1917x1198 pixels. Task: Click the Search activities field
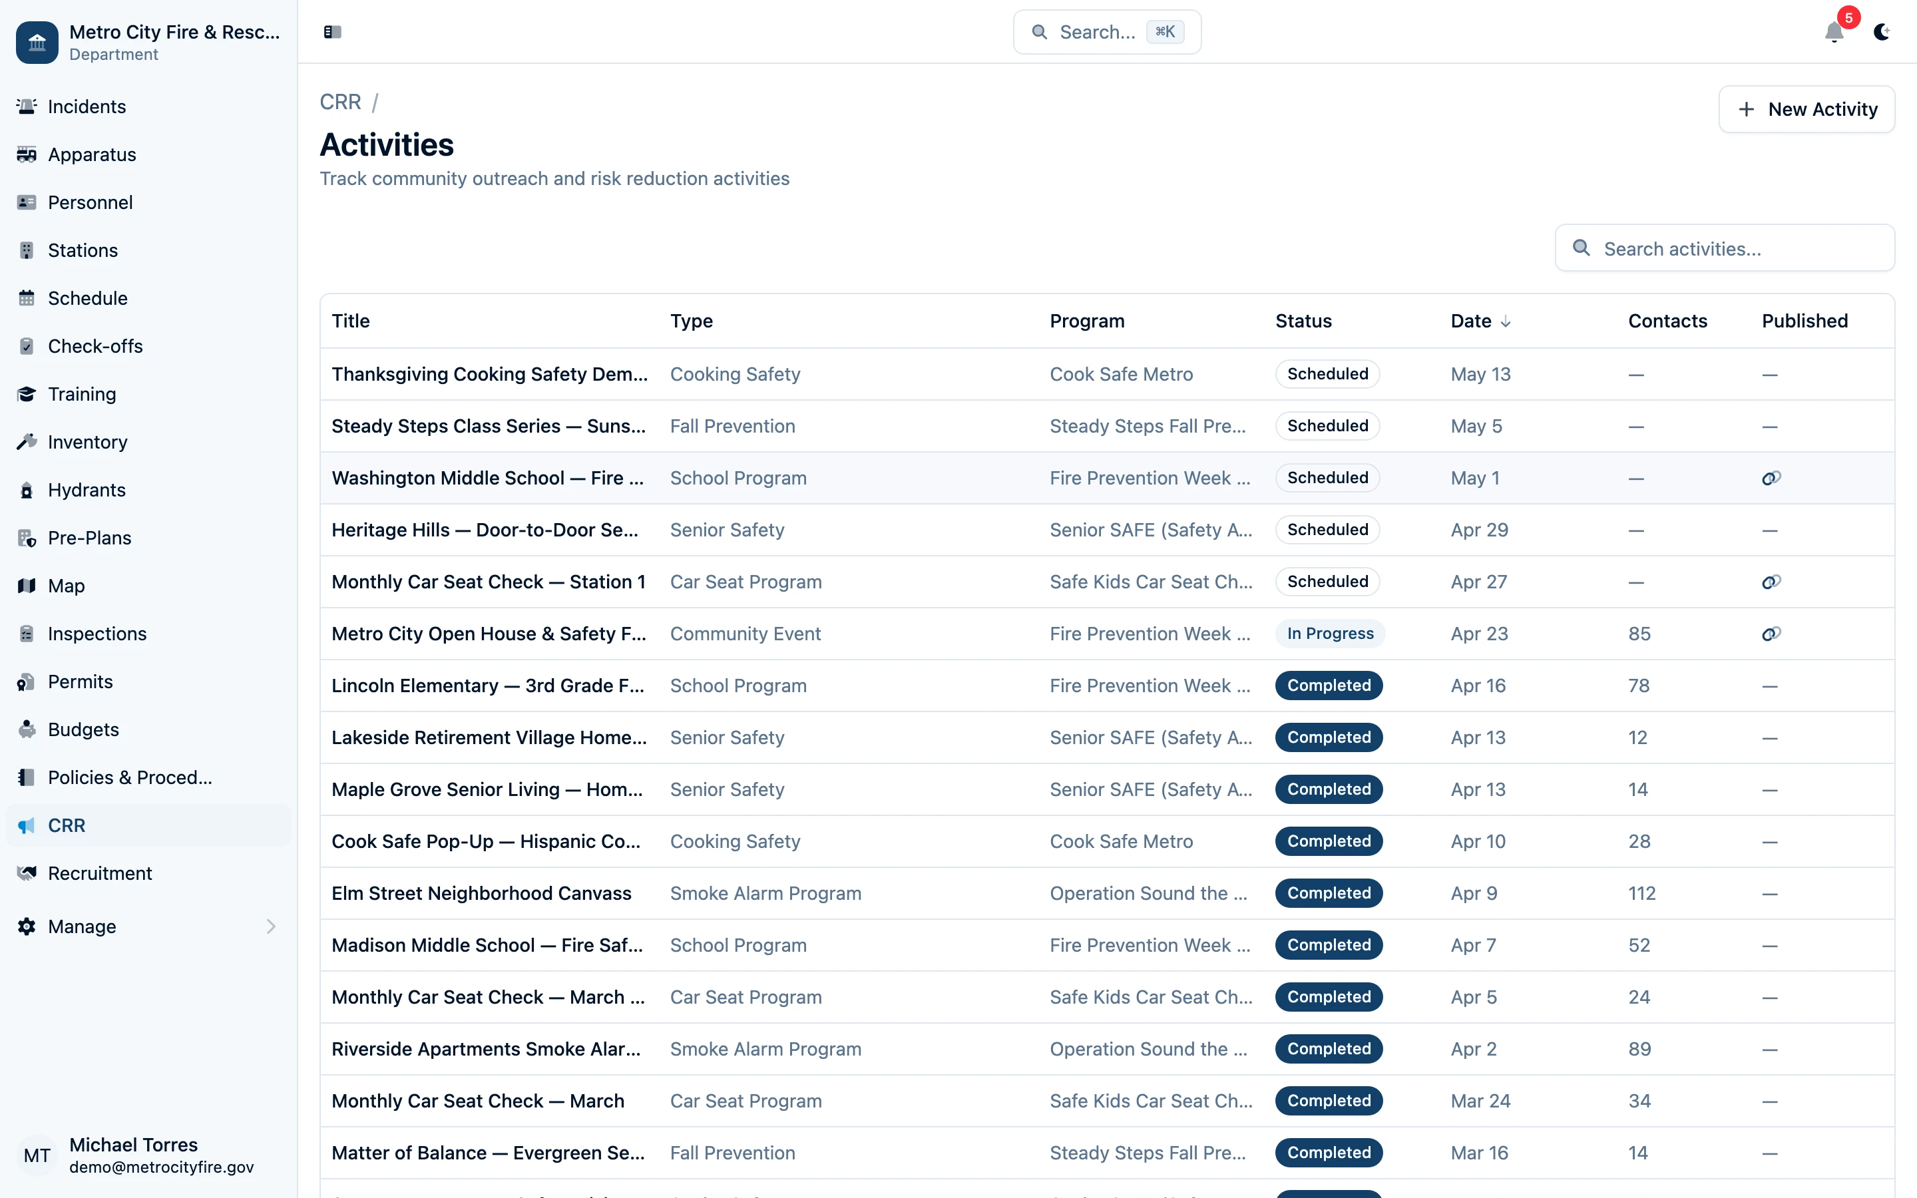(1725, 249)
